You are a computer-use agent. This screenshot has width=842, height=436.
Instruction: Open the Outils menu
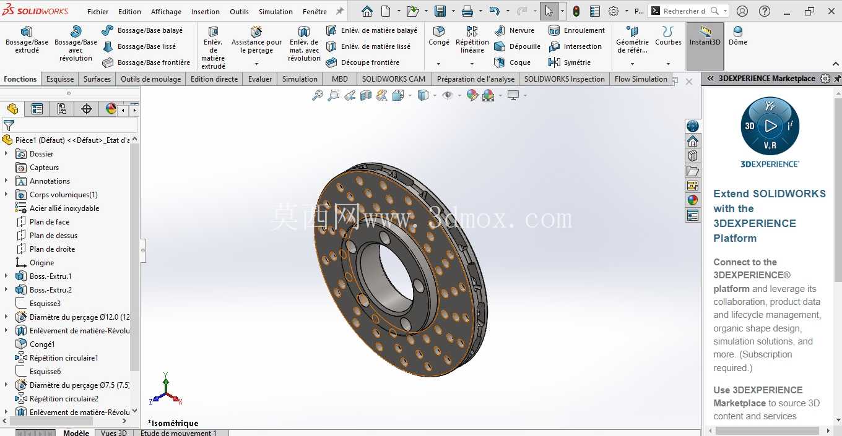pyautogui.click(x=239, y=12)
